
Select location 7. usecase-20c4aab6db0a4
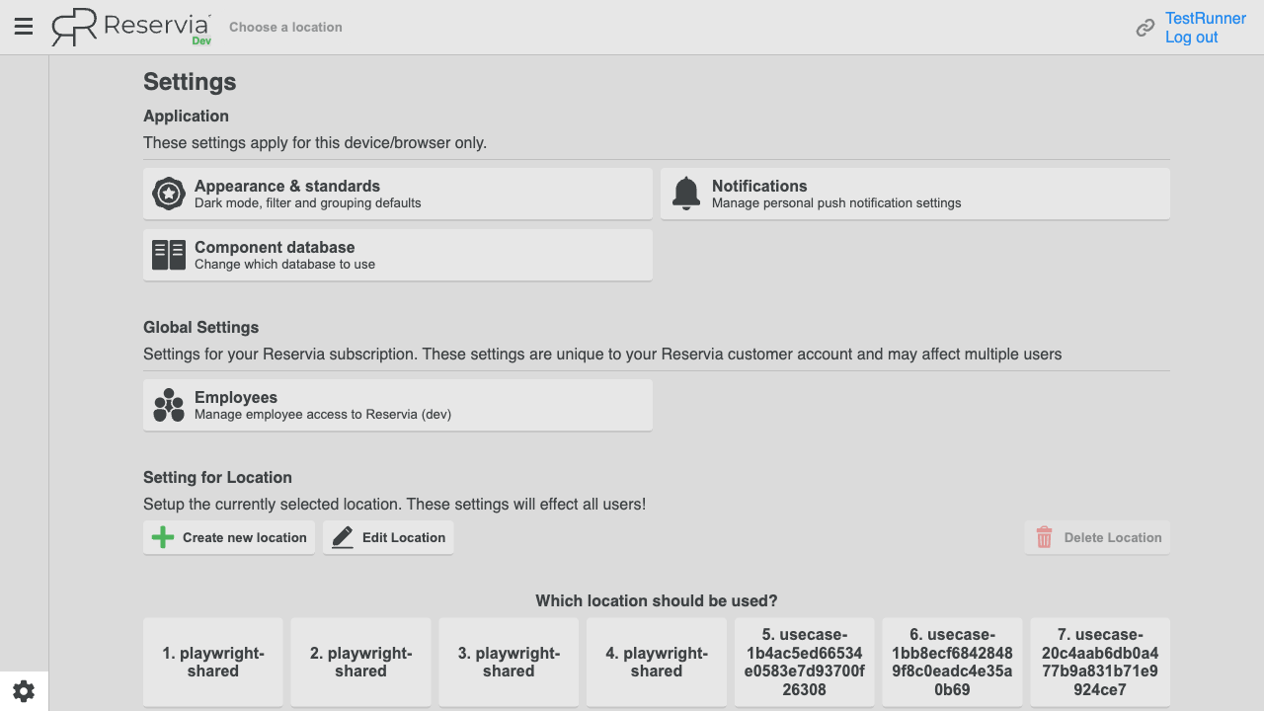[x=1100, y=662]
